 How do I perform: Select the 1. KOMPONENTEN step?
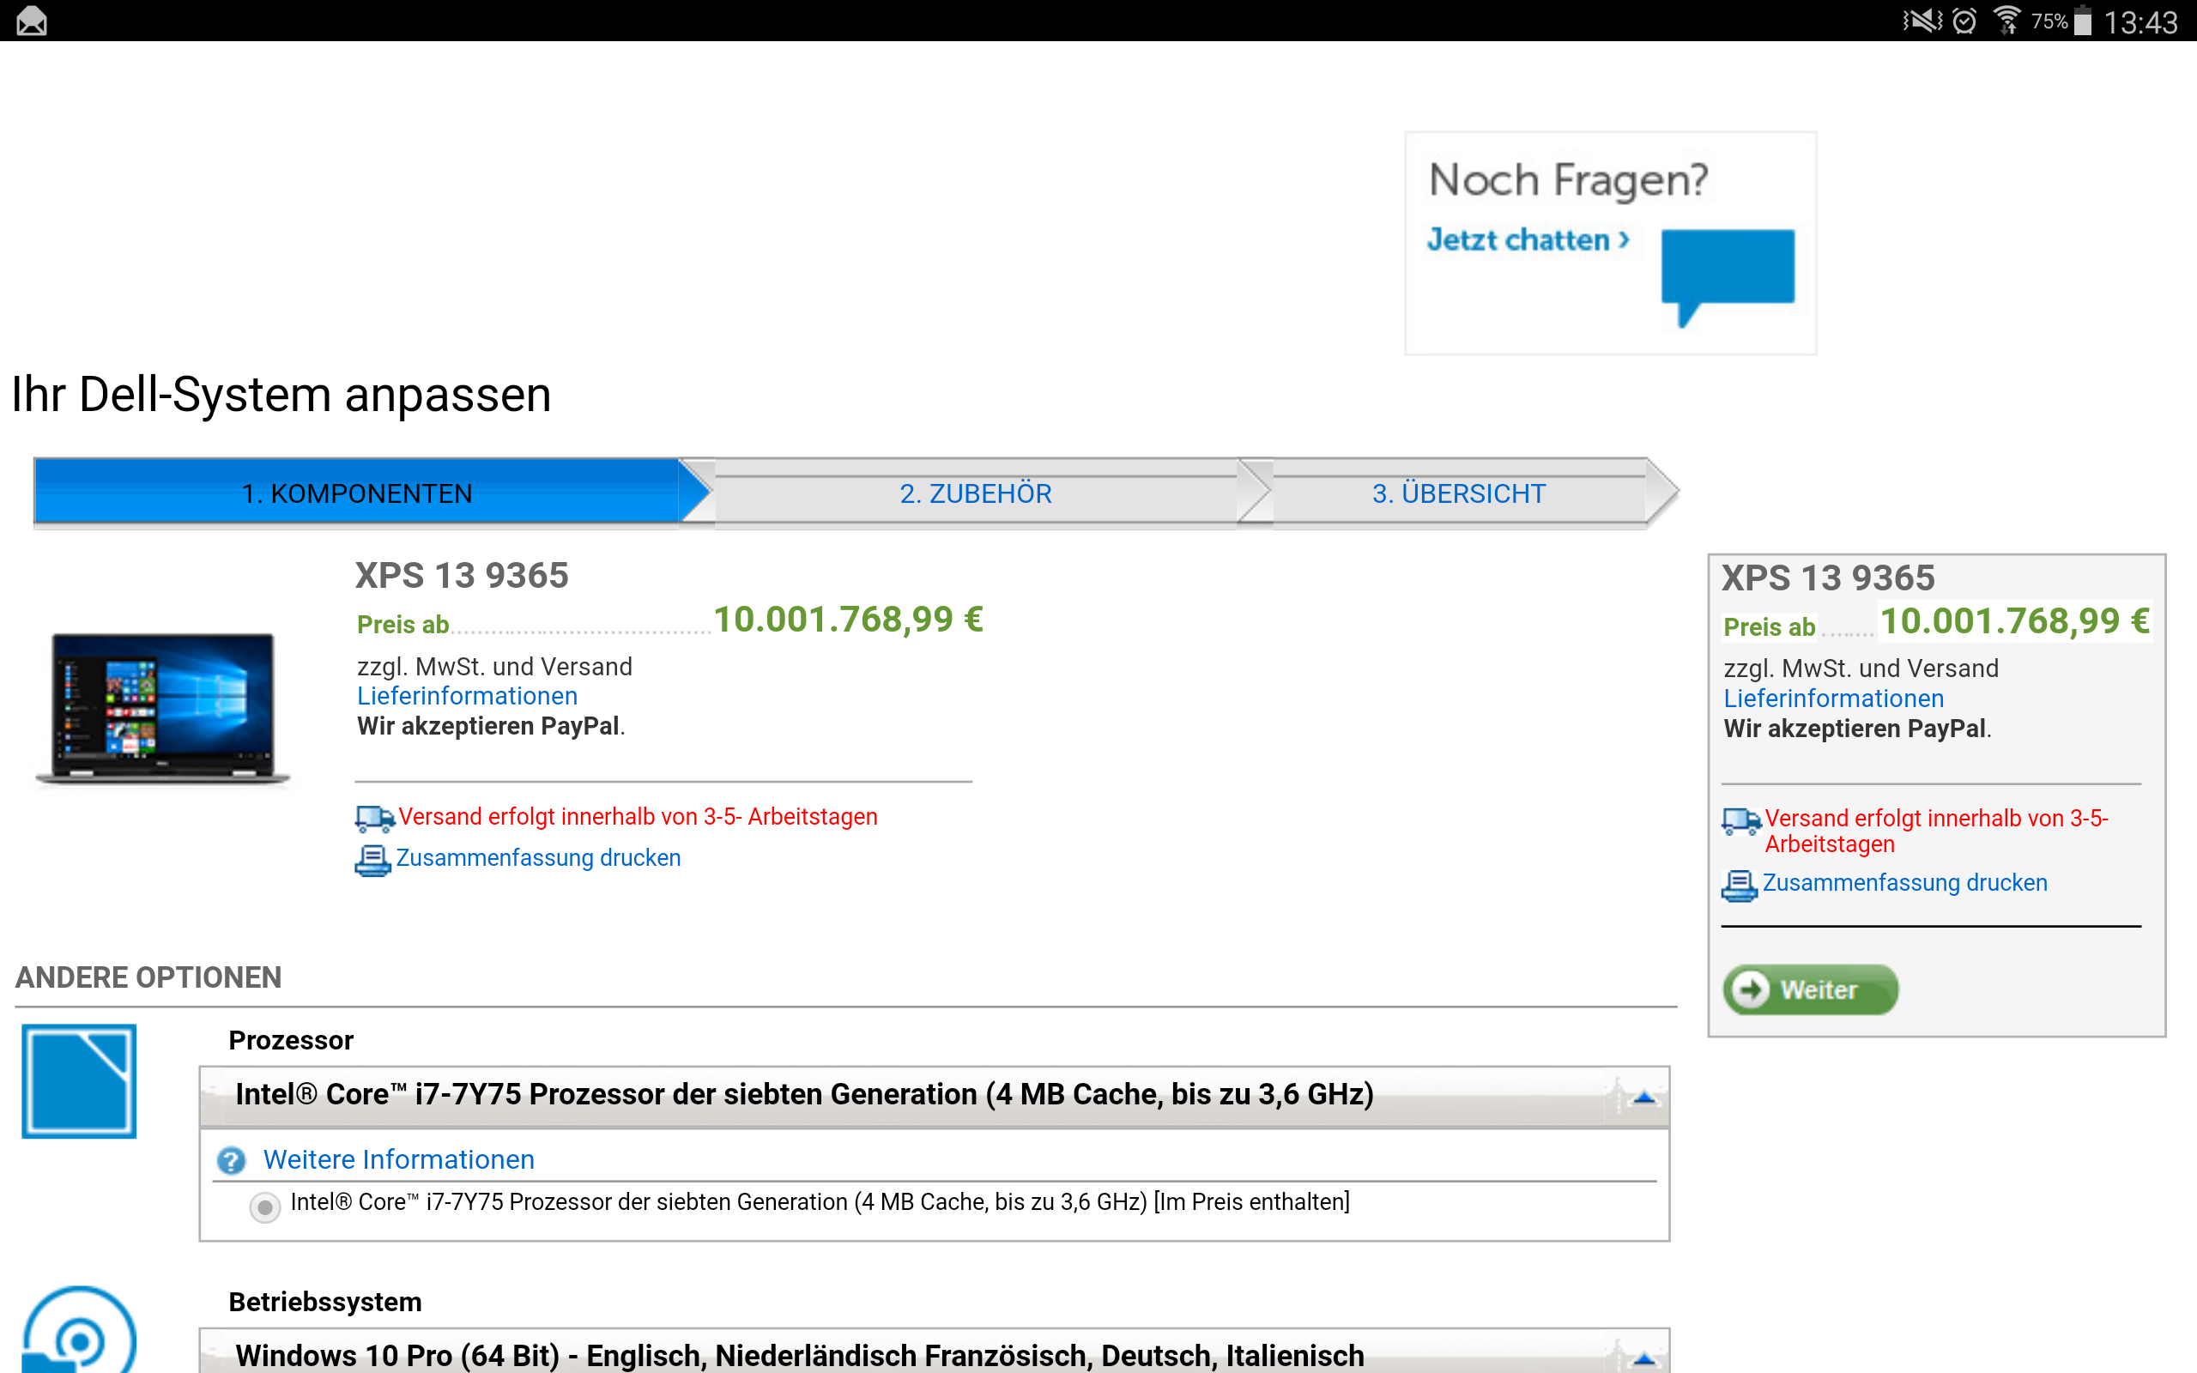coord(357,493)
